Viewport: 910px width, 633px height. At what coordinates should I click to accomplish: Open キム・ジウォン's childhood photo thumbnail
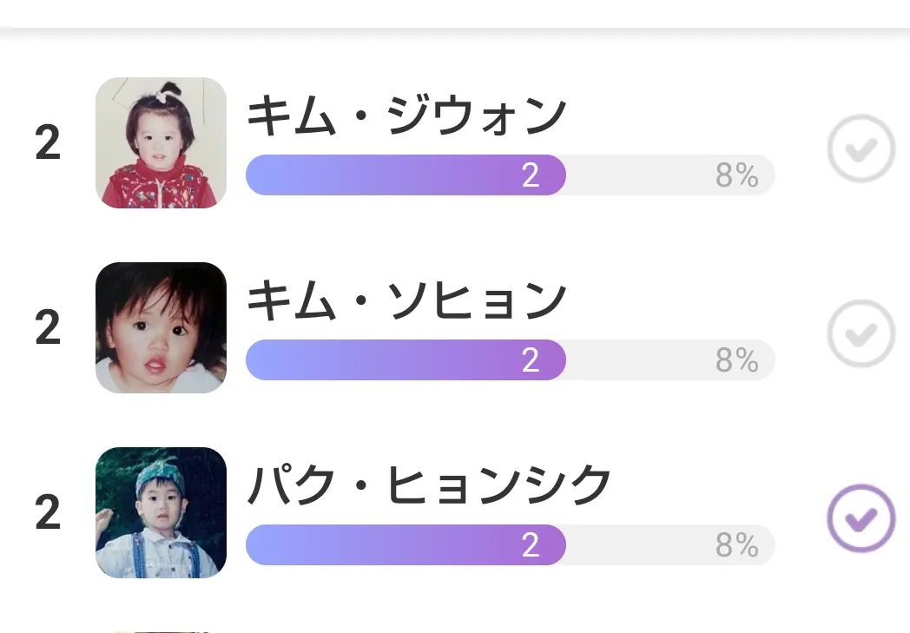tap(161, 142)
